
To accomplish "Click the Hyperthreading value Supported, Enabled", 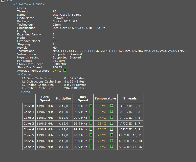I will [67, 57].
